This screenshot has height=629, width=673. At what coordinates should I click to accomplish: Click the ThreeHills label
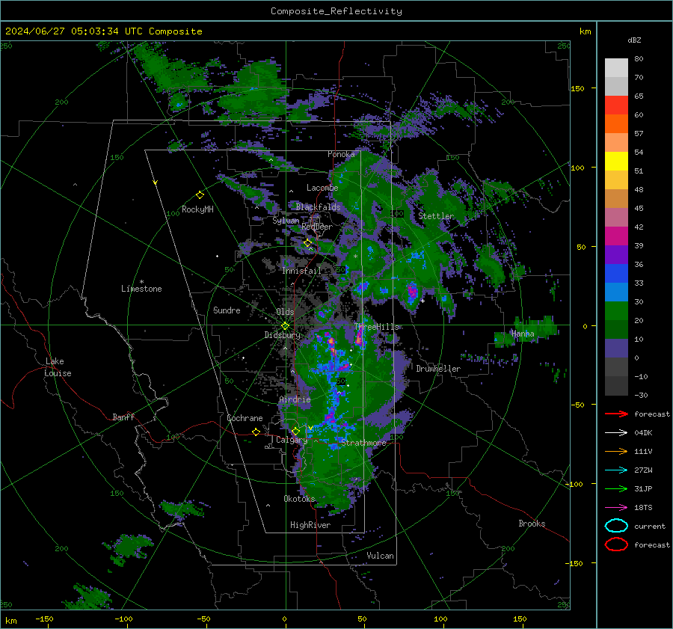[x=376, y=327]
